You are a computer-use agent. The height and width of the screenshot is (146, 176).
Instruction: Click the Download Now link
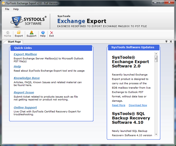tap(138, 105)
